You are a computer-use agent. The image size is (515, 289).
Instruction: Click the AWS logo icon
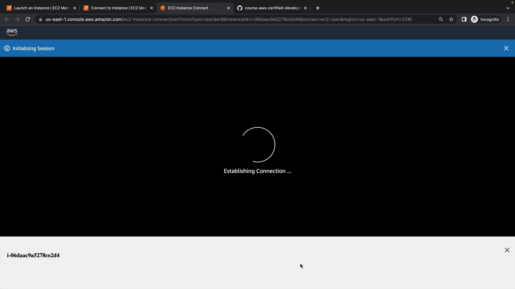pyautogui.click(x=12, y=32)
